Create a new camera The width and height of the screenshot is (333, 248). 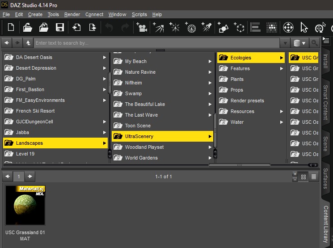142,27
